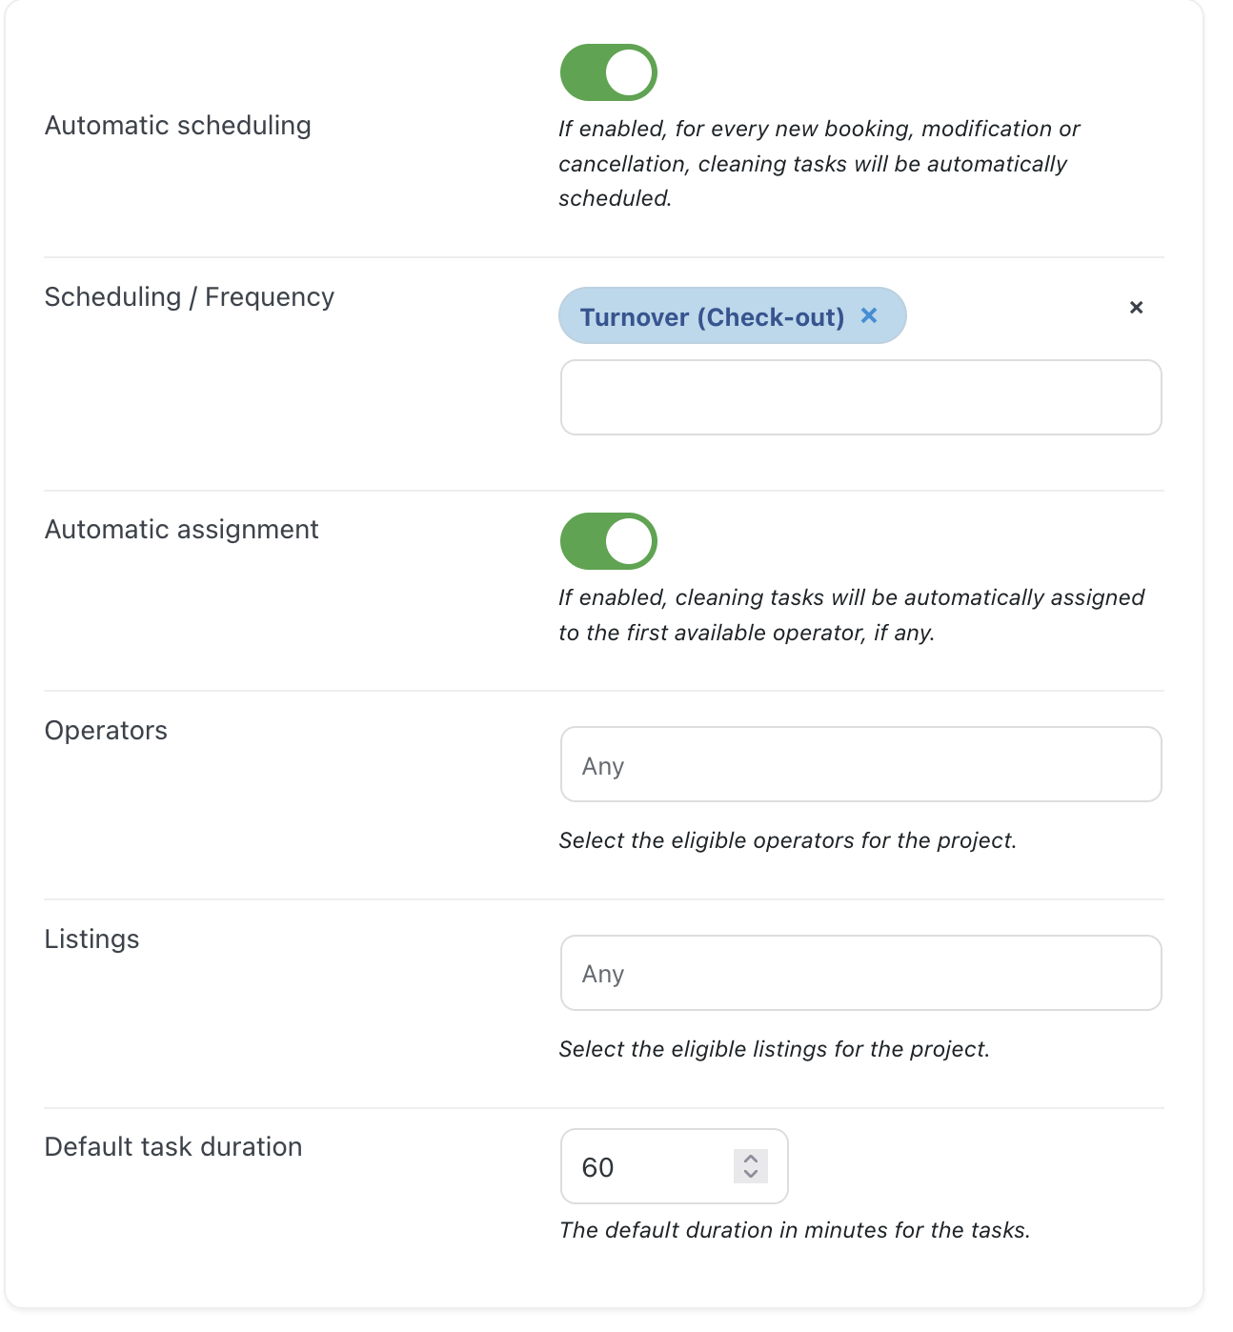Screen dimensions: 1233x1332
Task: Decrease default task duration with down arrow
Action: [x=751, y=1175]
